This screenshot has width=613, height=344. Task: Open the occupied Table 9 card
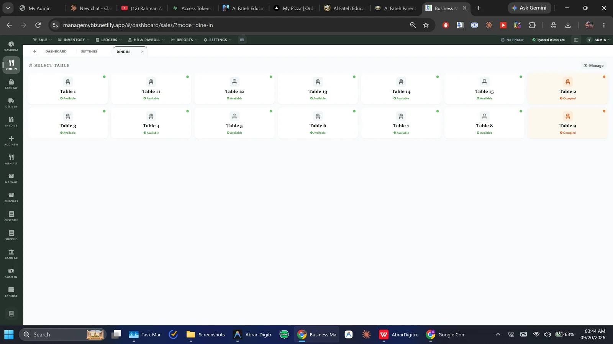(567, 123)
